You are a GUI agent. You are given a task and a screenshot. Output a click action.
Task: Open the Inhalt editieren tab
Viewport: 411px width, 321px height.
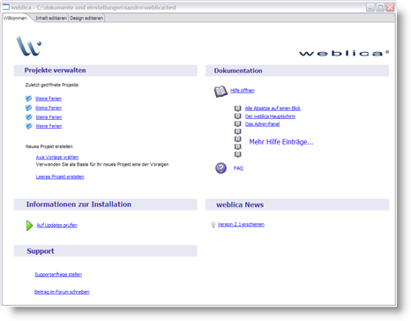[x=51, y=19]
